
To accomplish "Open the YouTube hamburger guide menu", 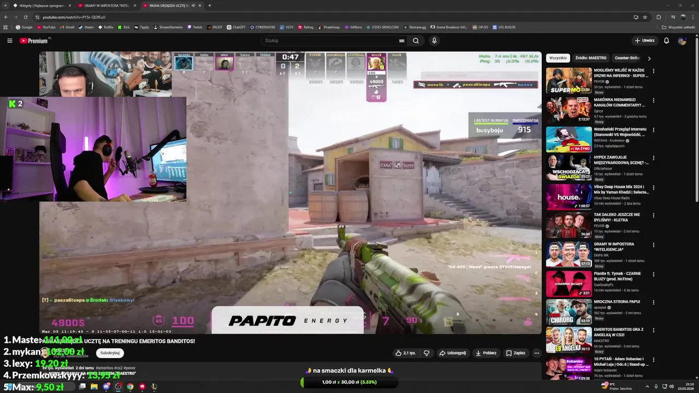I will pyautogui.click(x=9, y=40).
